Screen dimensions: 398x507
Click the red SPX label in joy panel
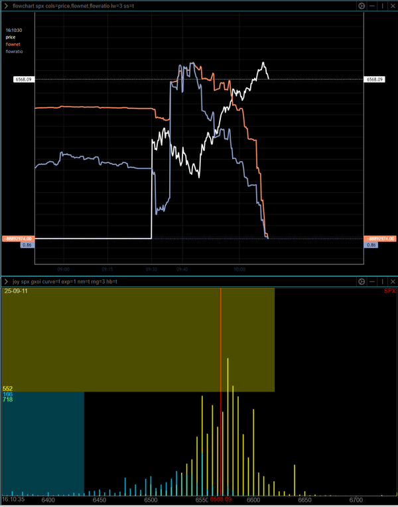tap(389, 292)
